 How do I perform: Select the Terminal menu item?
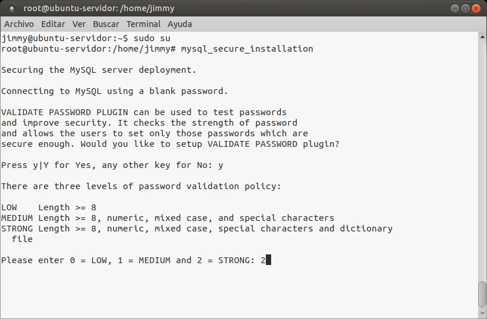click(144, 24)
